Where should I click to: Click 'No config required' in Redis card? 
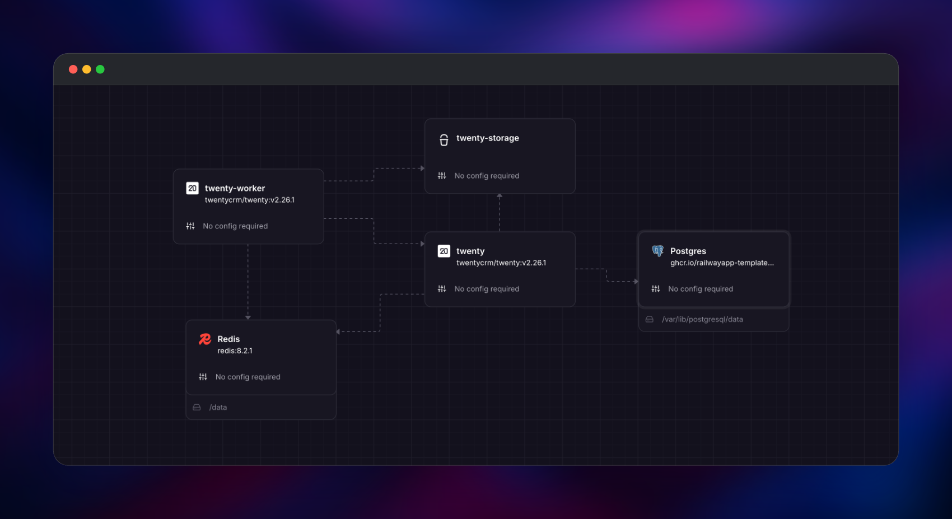point(248,377)
